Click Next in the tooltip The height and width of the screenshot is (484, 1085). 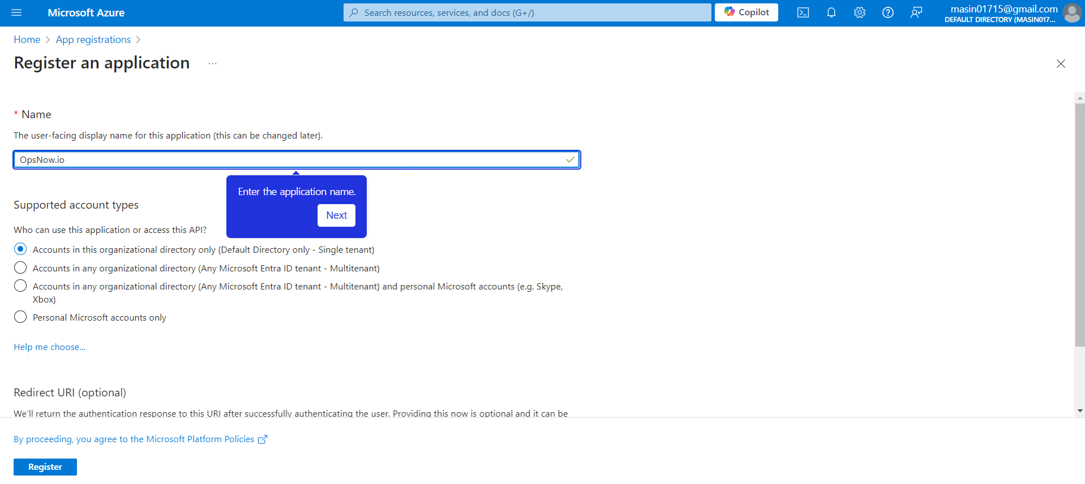point(336,215)
